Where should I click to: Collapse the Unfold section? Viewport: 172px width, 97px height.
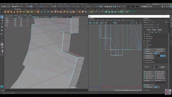pyautogui.click(x=144, y=47)
